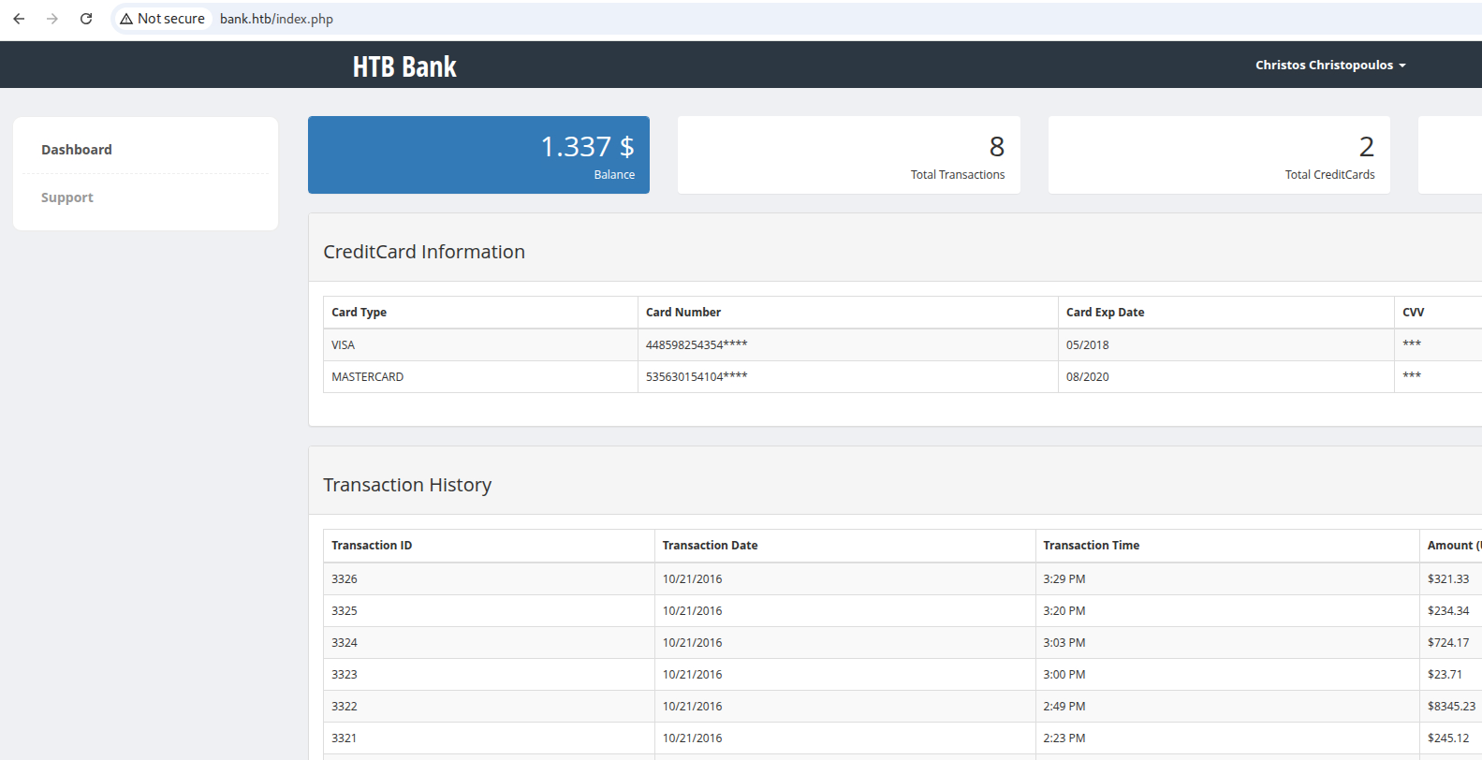Click the Transaction Time column header
The height and width of the screenshot is (760, 1482).
click(1092, 546)
